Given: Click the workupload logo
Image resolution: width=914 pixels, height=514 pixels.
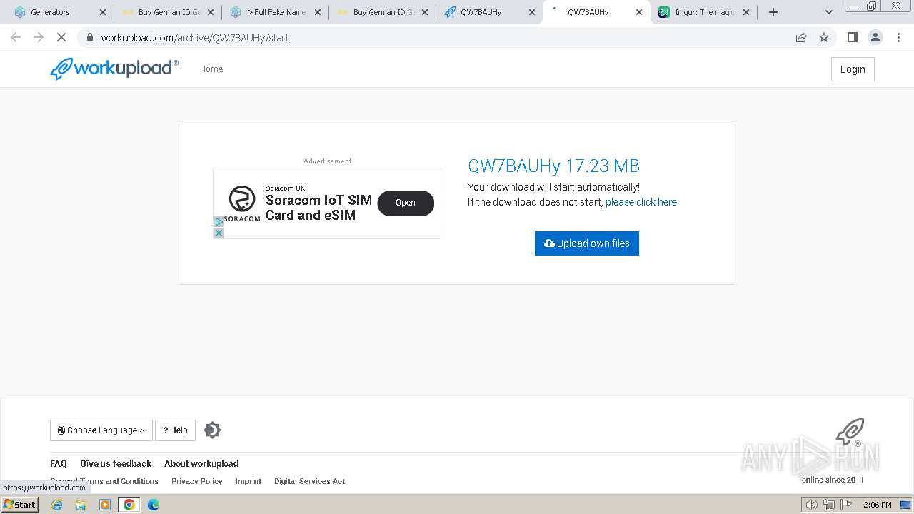Looking at the screenshot, I should (114, 69).
